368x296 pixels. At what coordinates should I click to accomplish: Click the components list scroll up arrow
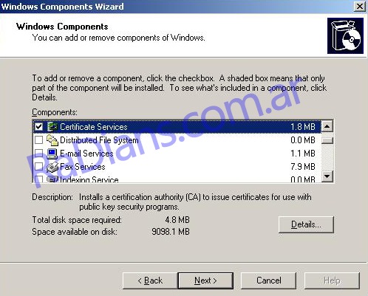pos(327,126)
